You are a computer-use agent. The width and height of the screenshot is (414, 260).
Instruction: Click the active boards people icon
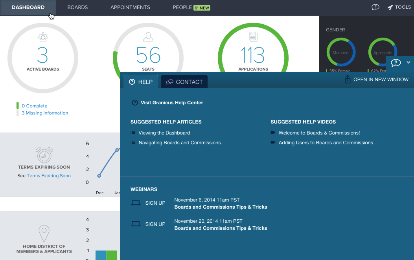(x=43, y=36)
